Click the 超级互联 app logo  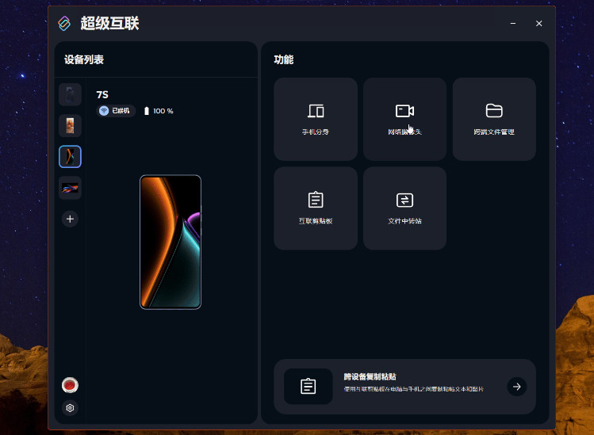64,24
